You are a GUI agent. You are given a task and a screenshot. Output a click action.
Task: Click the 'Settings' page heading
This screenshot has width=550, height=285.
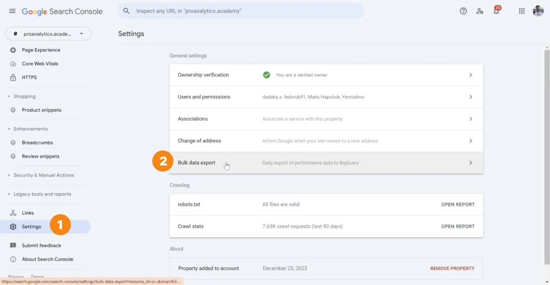coord(131,34)
